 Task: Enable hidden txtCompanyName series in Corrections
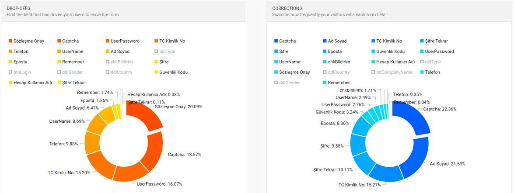point(394,72)
